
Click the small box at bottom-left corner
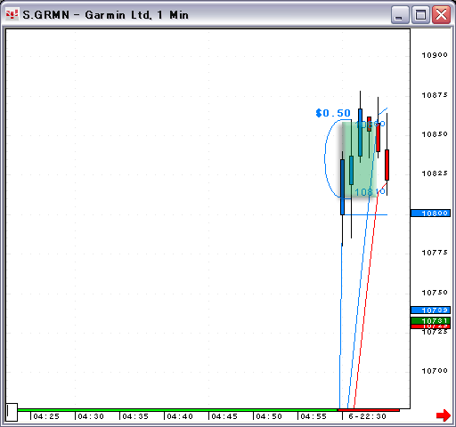tap(12, 412)
